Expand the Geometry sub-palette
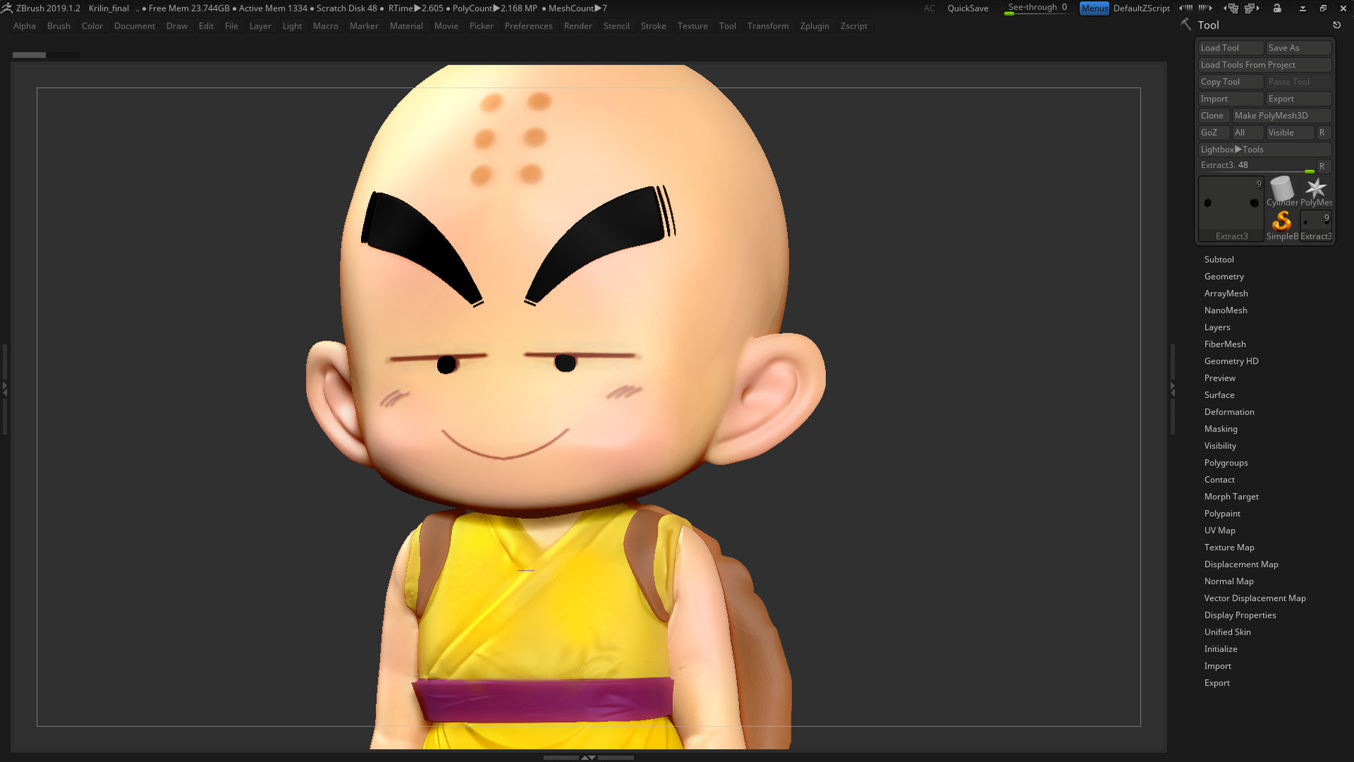Screen dimensions: 1354x762 click(x=1224, y=277)
